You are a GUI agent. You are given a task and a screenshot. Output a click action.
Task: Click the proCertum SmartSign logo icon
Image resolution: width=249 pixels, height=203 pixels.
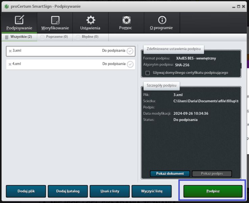click(x=6, y=6)
